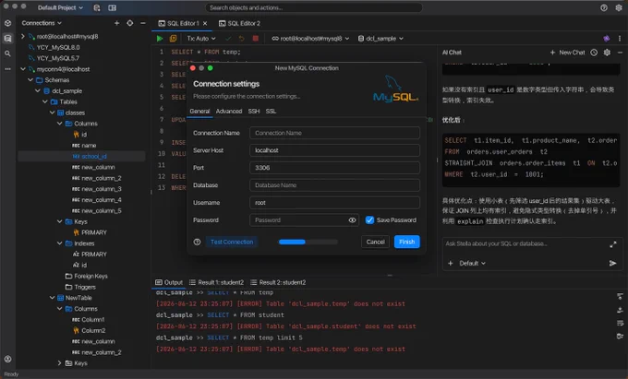Collapse all connections with the minus icon
This screenshot has width=628, height=379.
pos(143,23)
